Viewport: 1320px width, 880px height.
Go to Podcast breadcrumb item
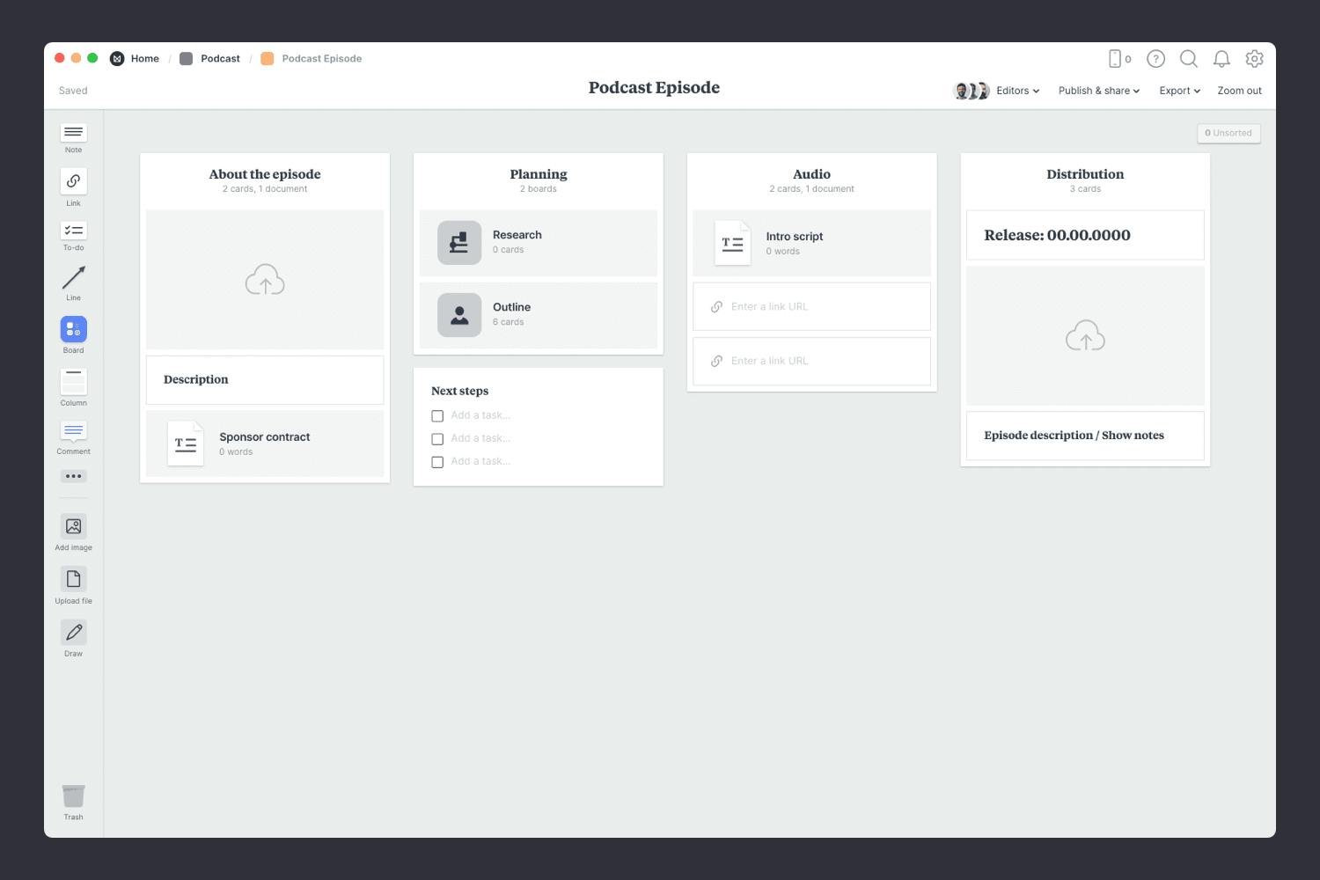219,59
